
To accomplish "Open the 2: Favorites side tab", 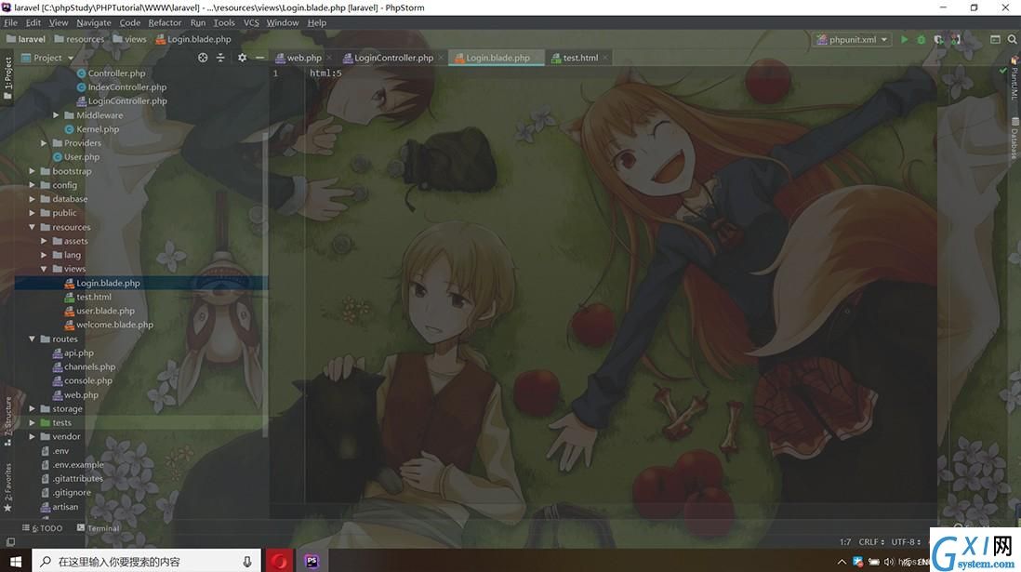I will pos(7,486).
